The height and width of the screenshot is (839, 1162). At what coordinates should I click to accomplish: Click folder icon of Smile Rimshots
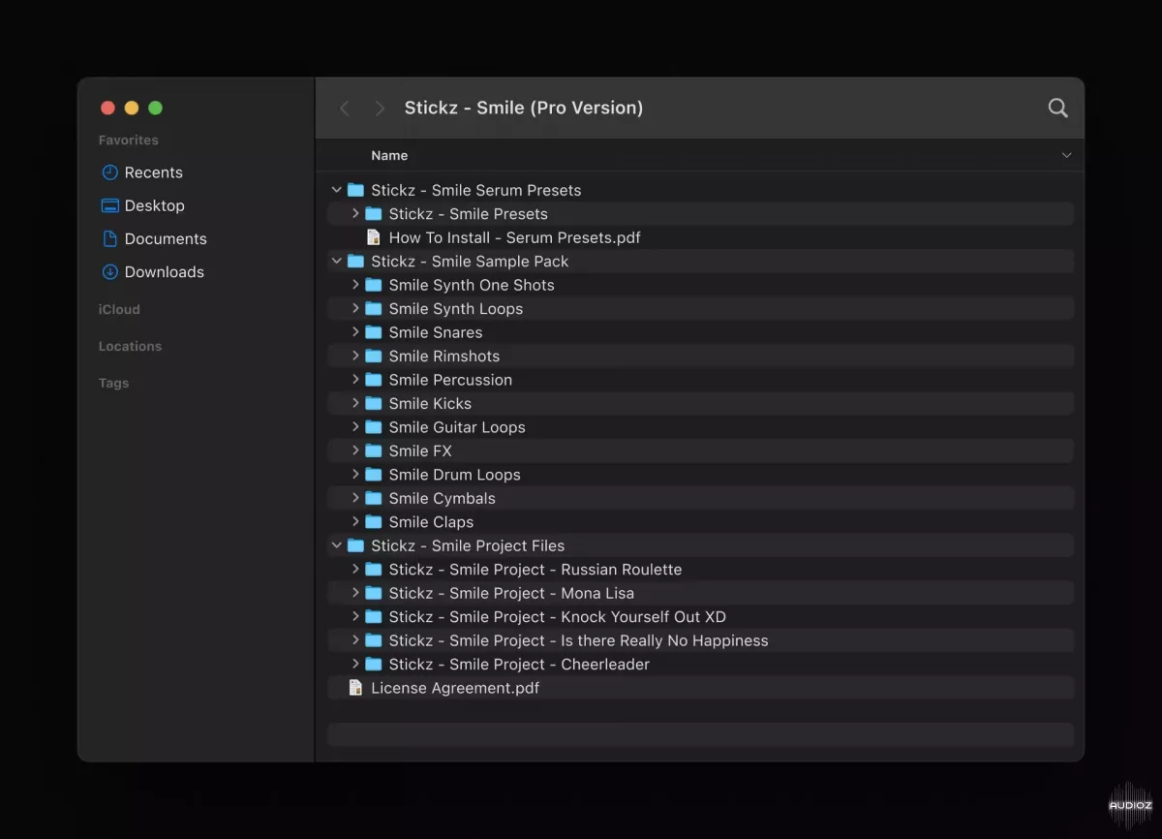pyautogui.click(x=374, y=357)
